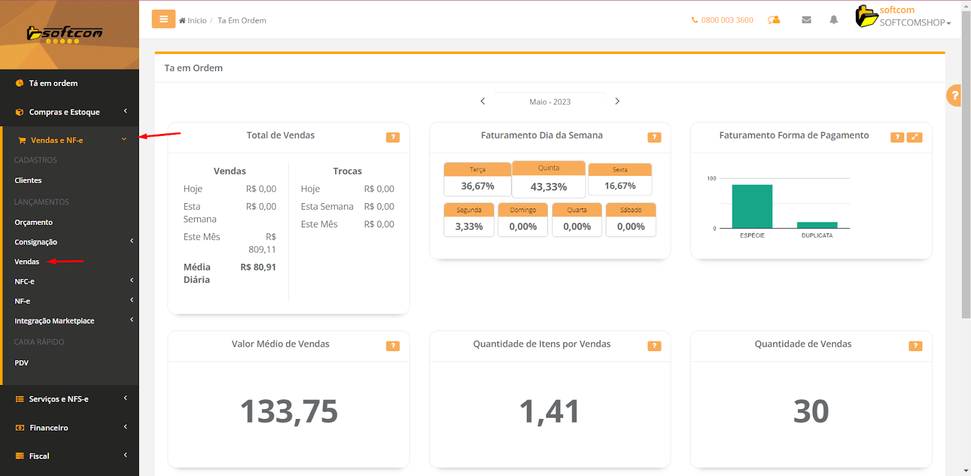Open Vendas in the sidebar
The width and height of the screenshot is (971, 476).
(x=27, y=262)
